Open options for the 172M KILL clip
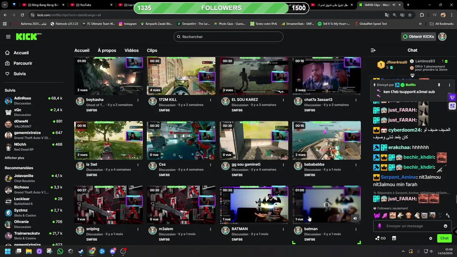Screen dimensions: 457x257 210,100
